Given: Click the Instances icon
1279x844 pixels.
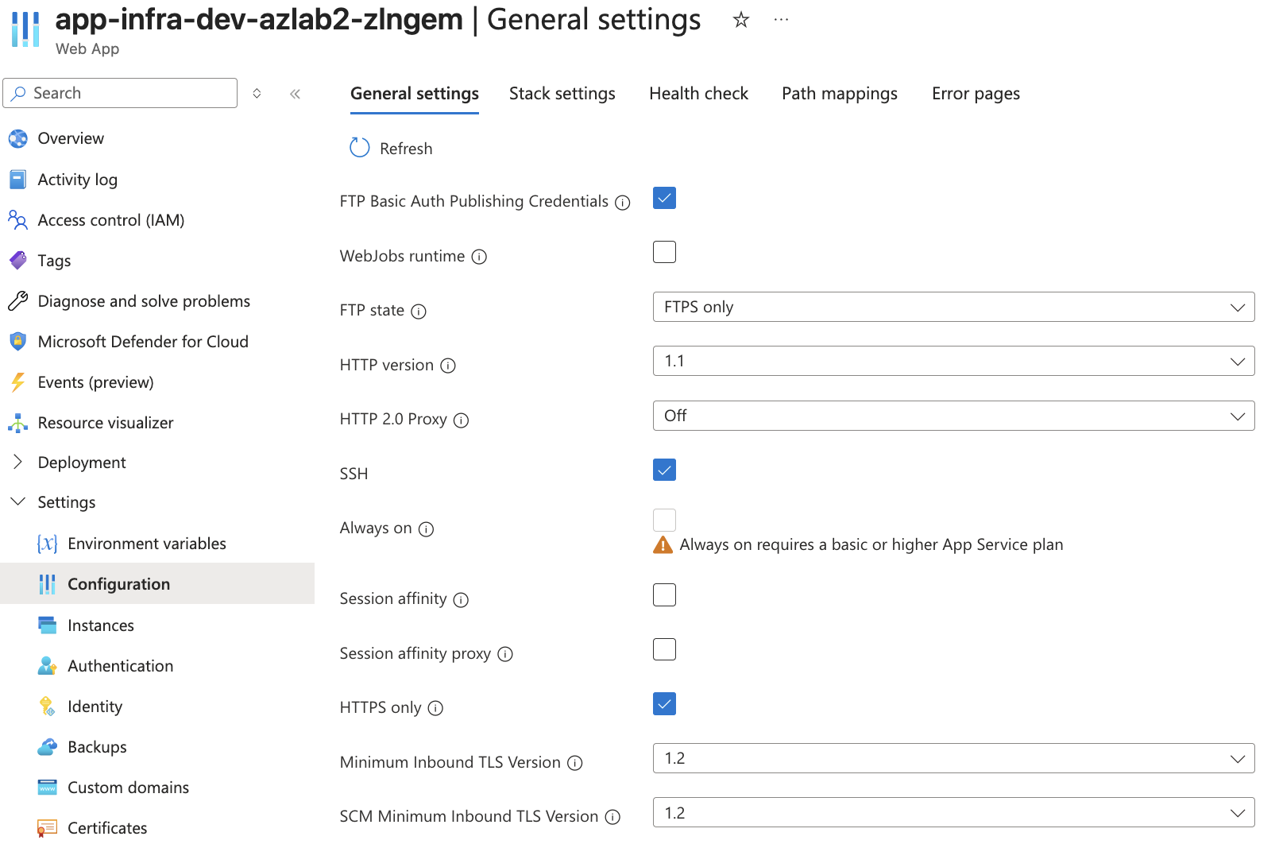Looking at the screenshot, I should pos(48,625).
